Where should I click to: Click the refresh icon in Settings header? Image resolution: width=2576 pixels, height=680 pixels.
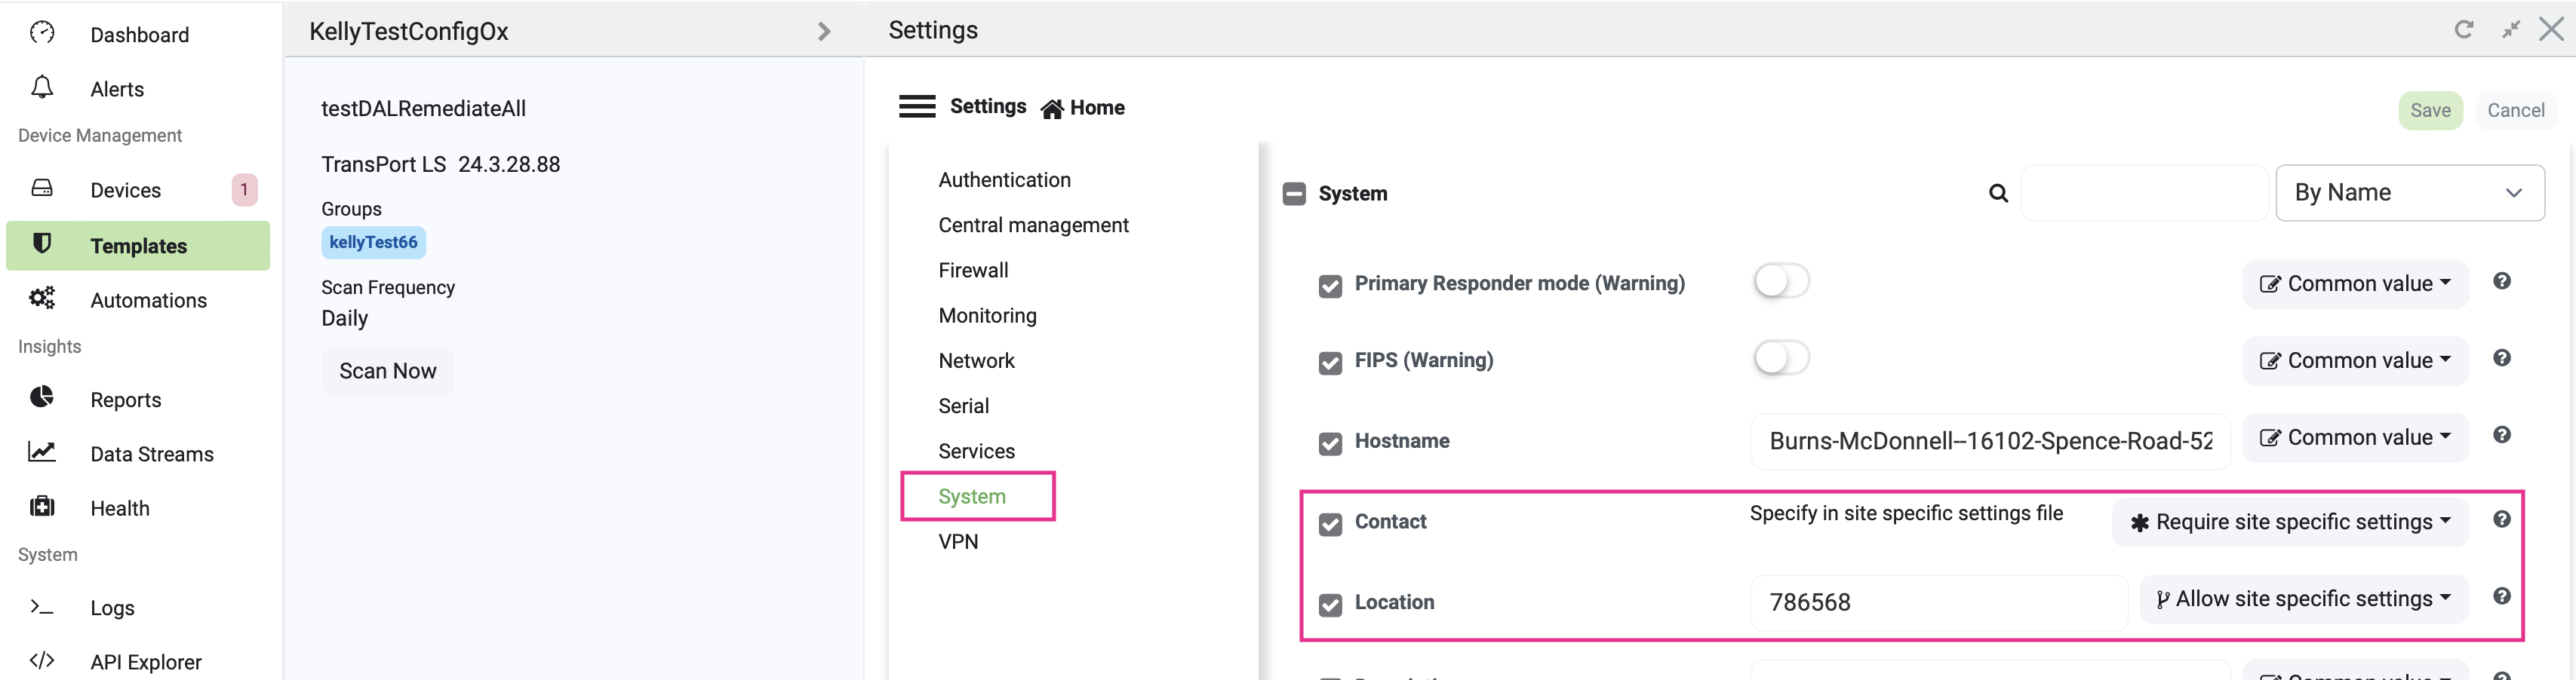click(2463, 30)
